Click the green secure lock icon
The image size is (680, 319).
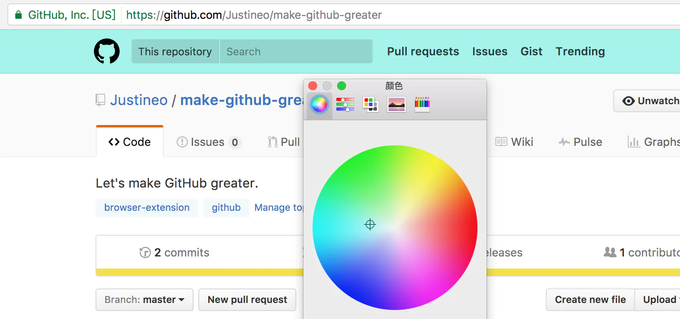click(18, 15)
